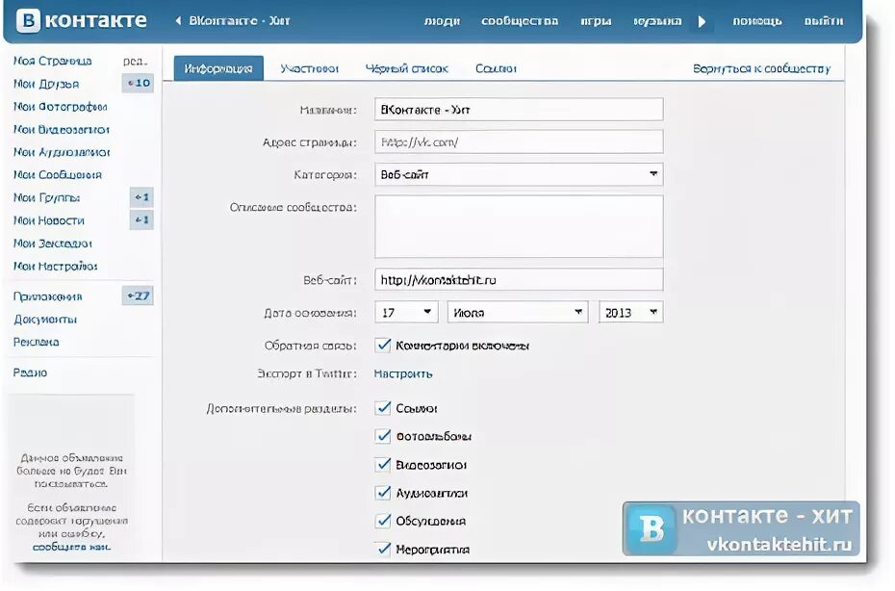Open the +27 badge next to Приложения

139,295
